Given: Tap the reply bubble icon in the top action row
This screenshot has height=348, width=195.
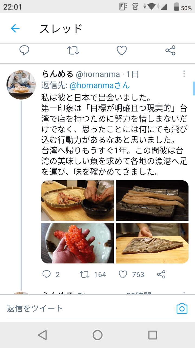Looking at the screenshot, I should 24,50.
